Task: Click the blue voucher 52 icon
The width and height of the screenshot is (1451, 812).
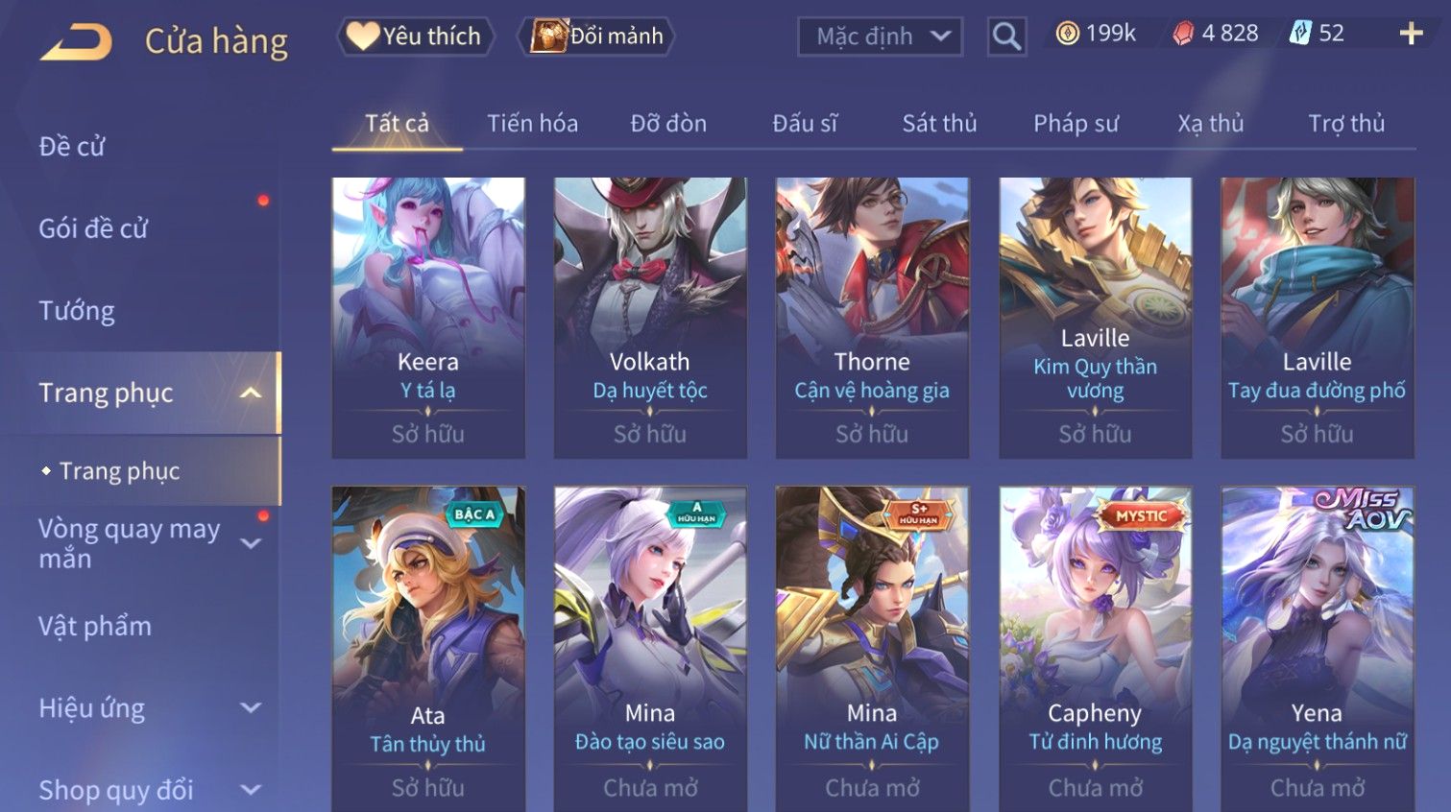Action: pyautogui.click(x=1300, y=34)
